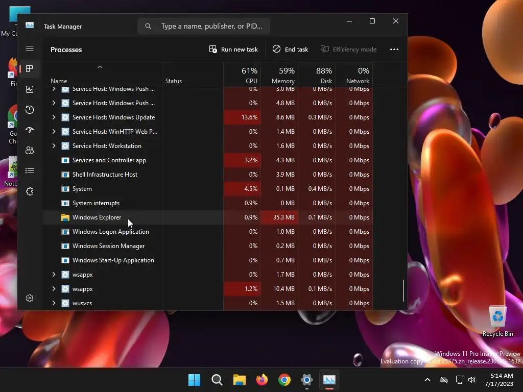Expand the wsappx row using 1.7 MB
Image resolution: width=523 pixels, height=392 pixels.
54,274
